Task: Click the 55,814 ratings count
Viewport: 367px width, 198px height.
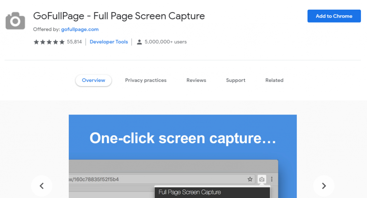Action: coord(75,42)
